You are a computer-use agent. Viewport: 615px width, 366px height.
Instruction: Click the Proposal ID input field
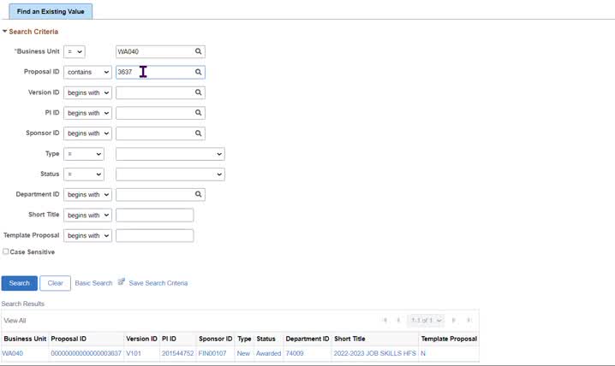[x=160, y=72]
